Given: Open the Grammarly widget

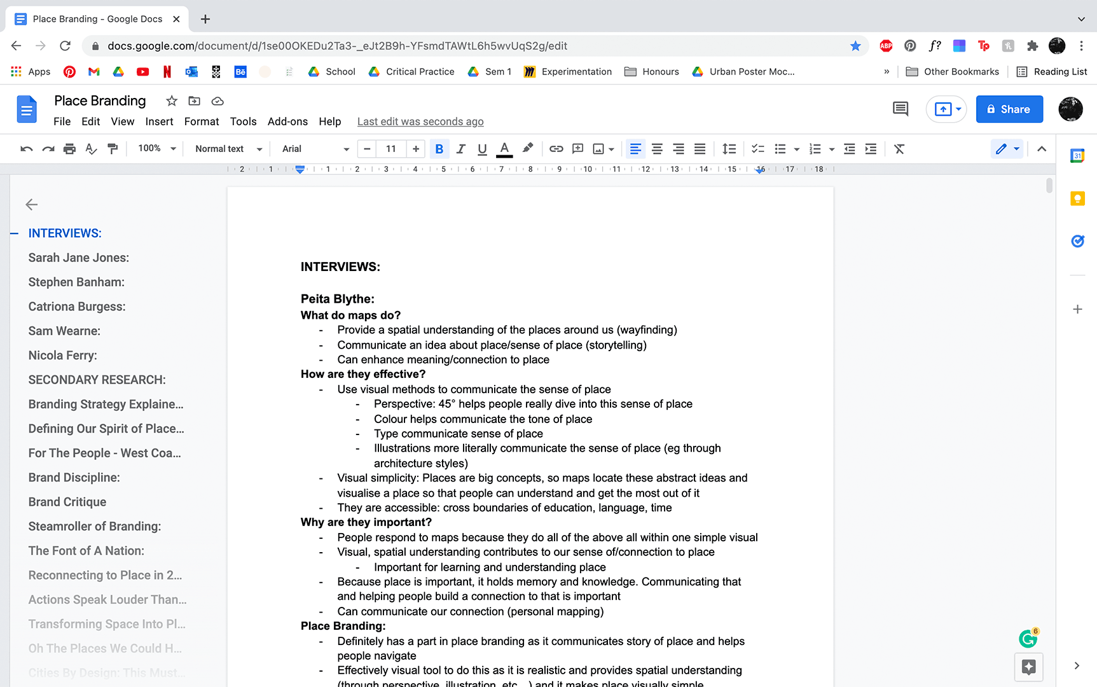Looking at the screenshot, I should tap(1028, 638).
